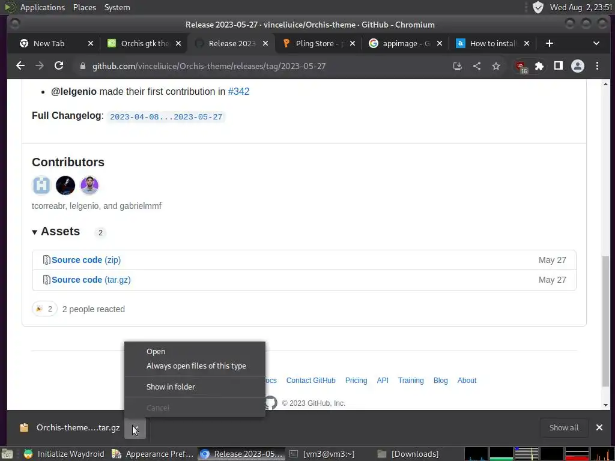Download Source code (zip)
The width and height of the screenshot is (615, 461).
[x=86, y=260]
